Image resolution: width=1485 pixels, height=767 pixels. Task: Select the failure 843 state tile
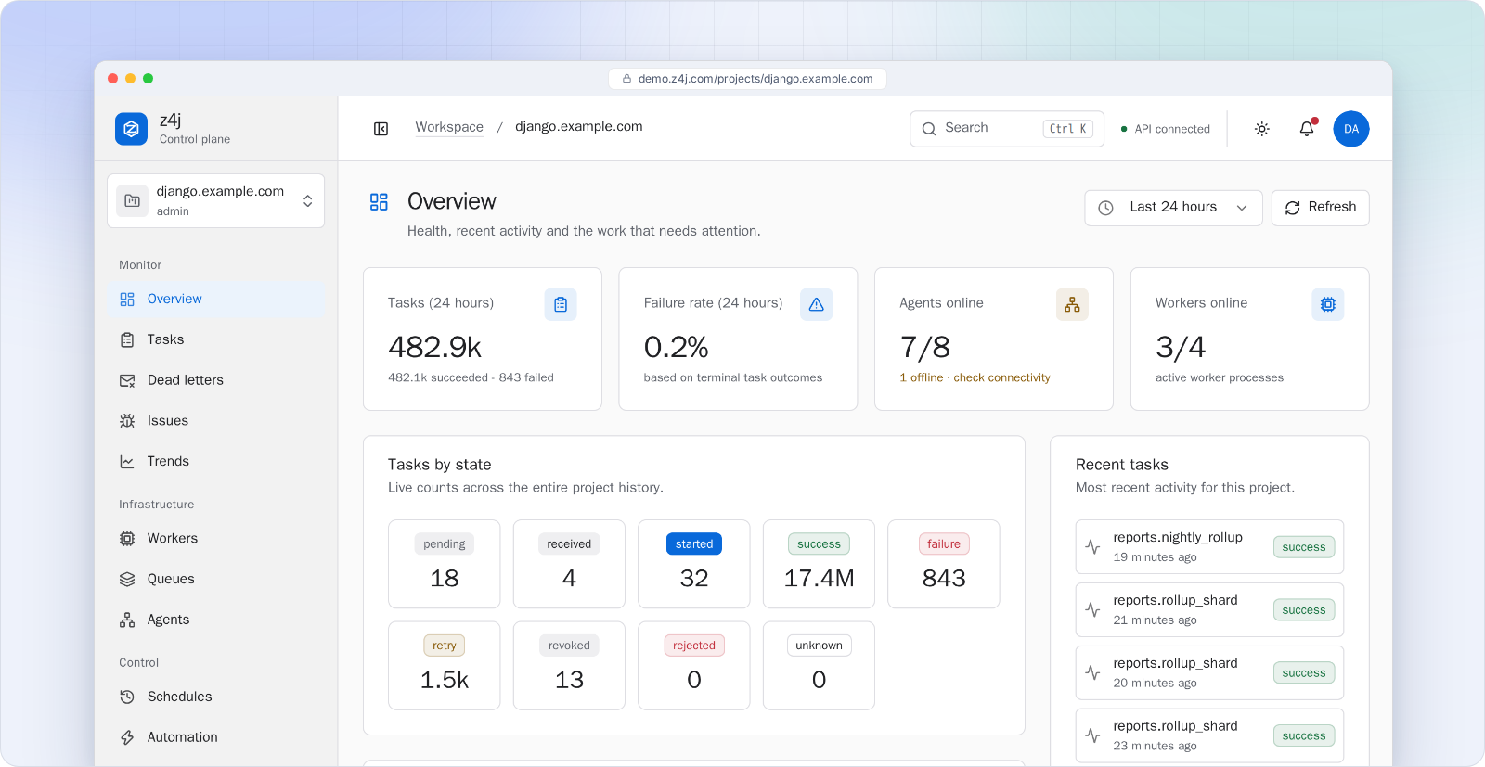pos(944,564)
